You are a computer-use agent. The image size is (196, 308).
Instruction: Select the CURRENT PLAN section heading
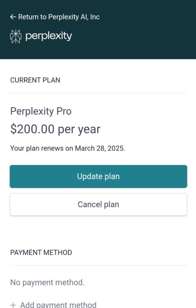click(x=35, y=80)
